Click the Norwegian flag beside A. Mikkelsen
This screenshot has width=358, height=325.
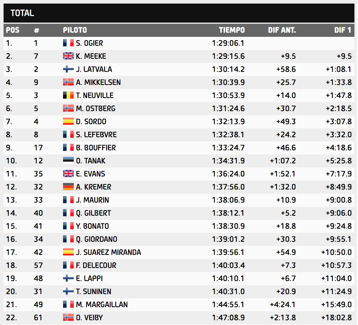click(x=68, y=82)
